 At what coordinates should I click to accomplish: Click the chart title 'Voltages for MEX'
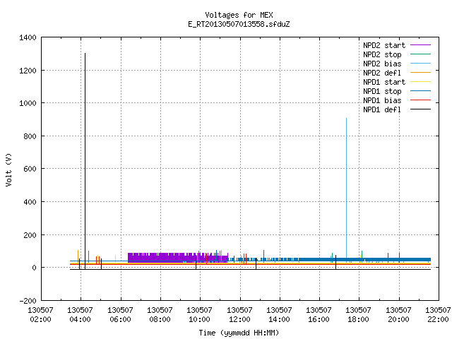239,15
